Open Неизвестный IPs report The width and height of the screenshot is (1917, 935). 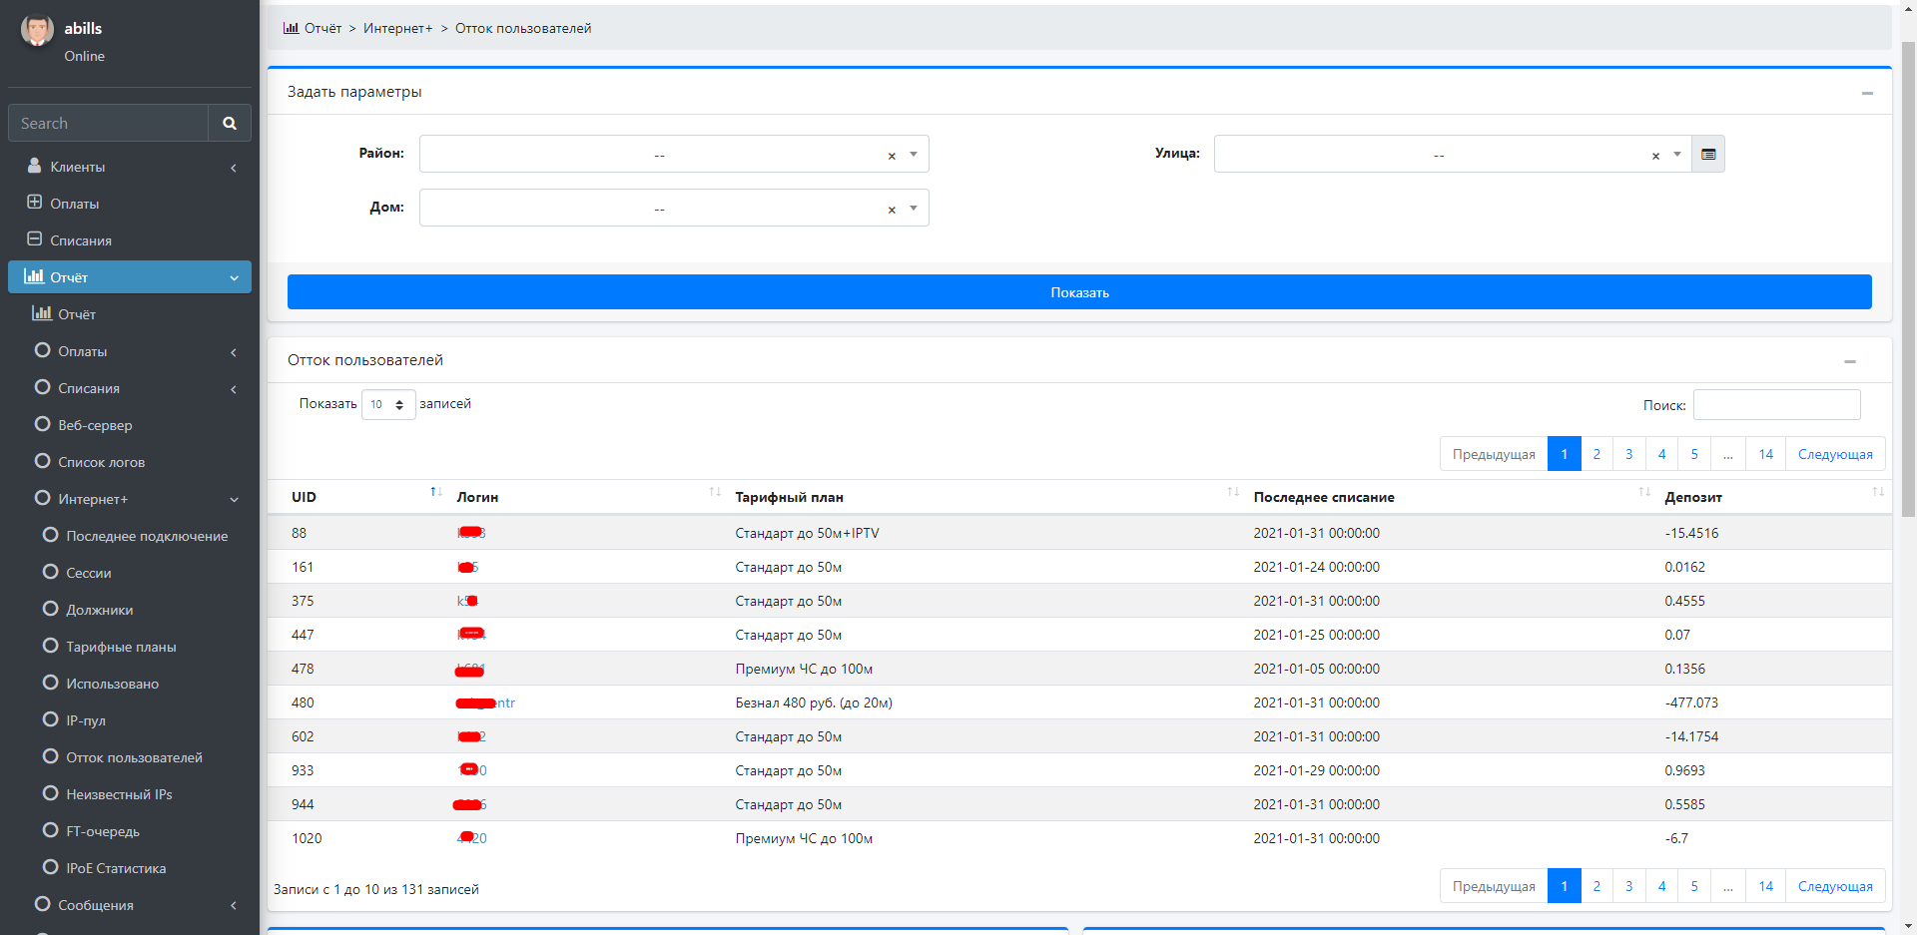(x=130, y=794)
